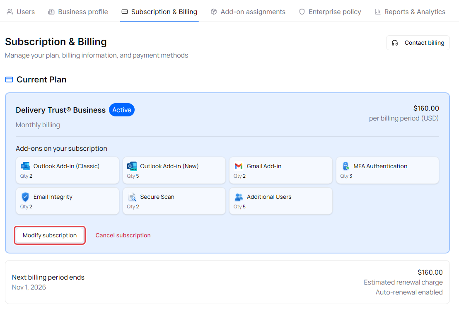Click the Gmail Add-in icon
Viewport: 459px width, 309px height.
tap(239, 166)
